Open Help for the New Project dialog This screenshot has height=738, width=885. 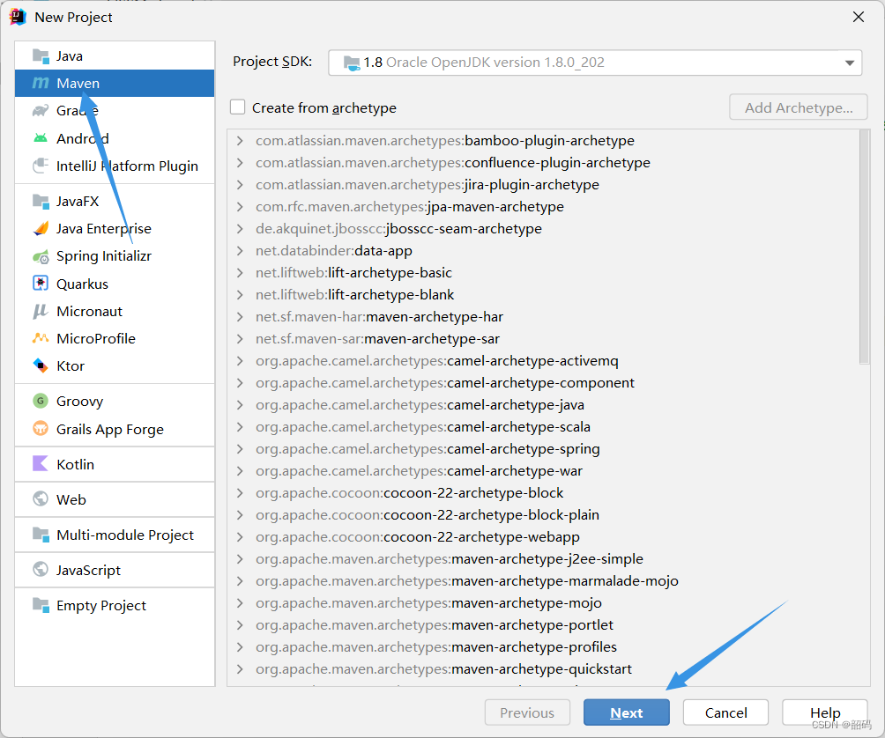click(824, 712)
